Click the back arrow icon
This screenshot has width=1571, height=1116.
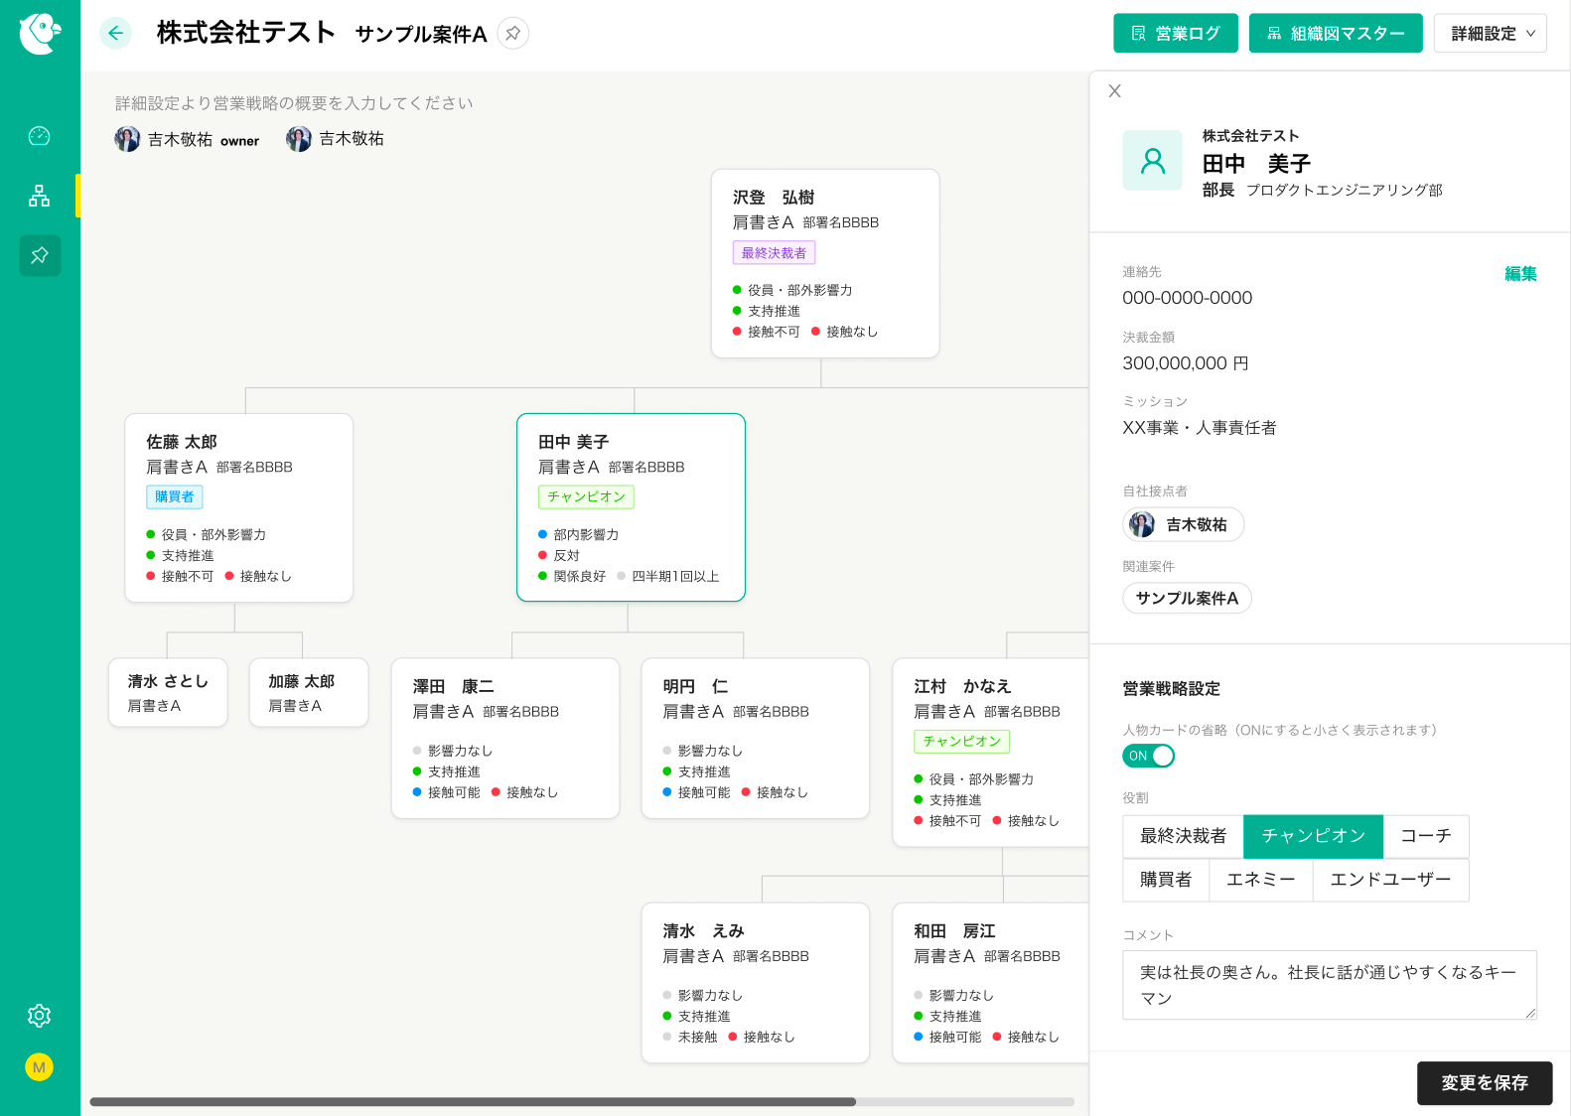(116, 34)
